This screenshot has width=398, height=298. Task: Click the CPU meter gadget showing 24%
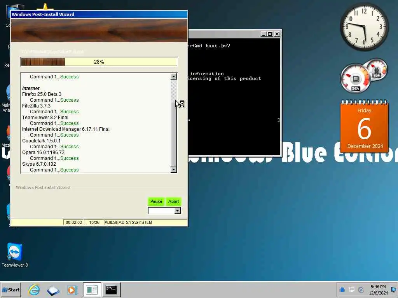[x=355, y=78]
